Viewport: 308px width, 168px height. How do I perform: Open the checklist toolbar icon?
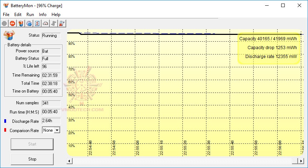[37, 23]
